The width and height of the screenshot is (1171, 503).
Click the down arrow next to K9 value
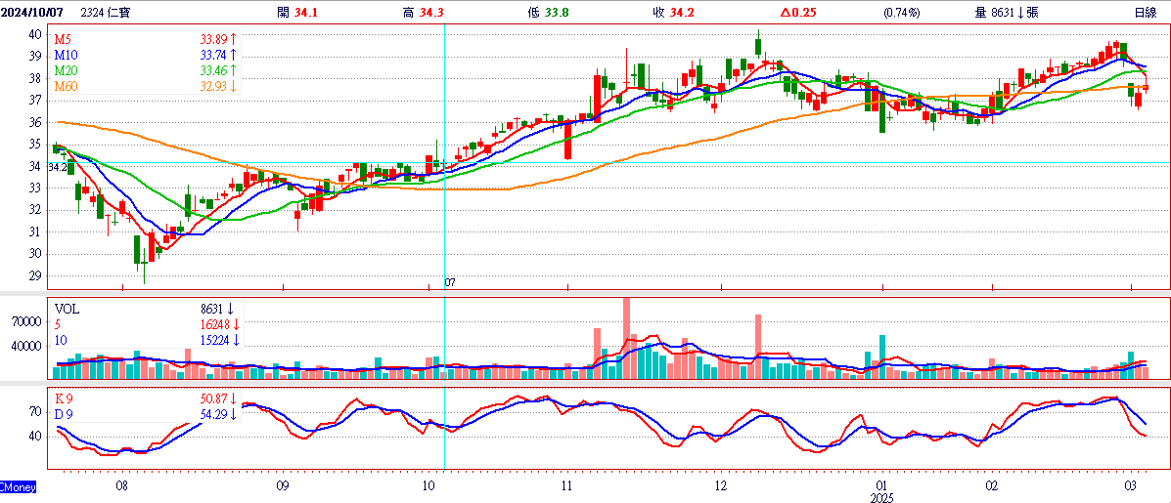[x=234, y=399]
